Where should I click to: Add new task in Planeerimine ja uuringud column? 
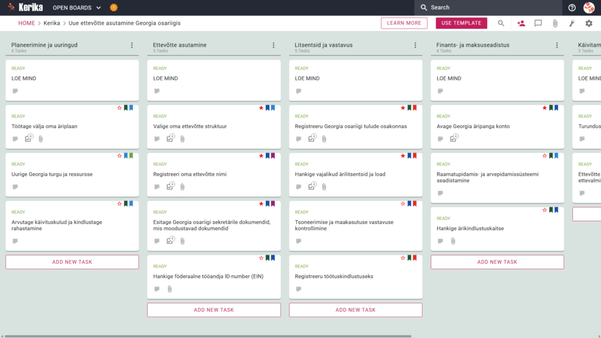[72, 262]
